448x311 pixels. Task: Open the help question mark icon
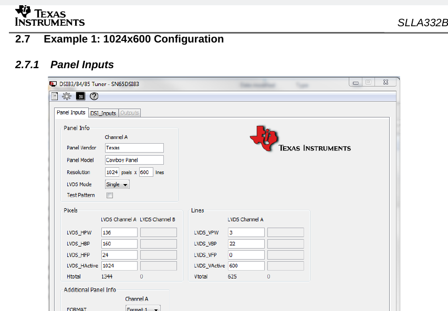94,96
